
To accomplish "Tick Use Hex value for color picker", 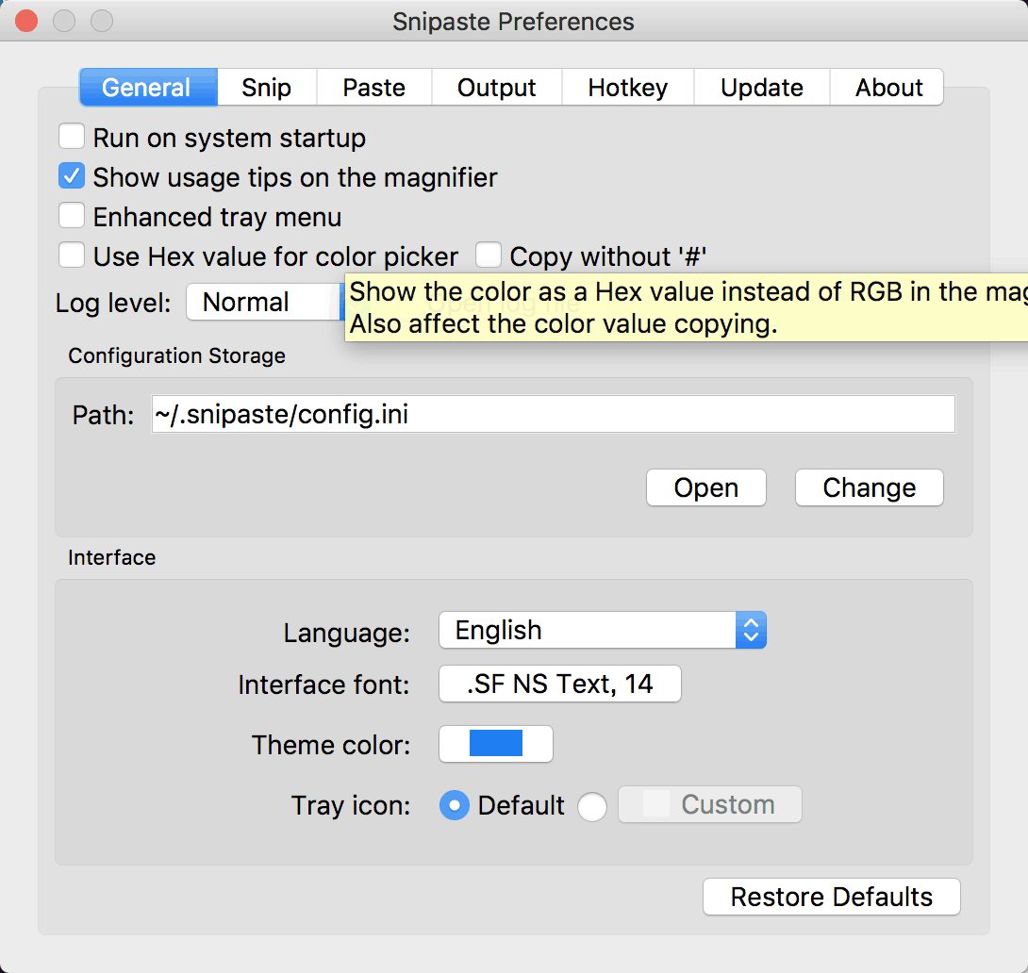I will pos(72,255).
